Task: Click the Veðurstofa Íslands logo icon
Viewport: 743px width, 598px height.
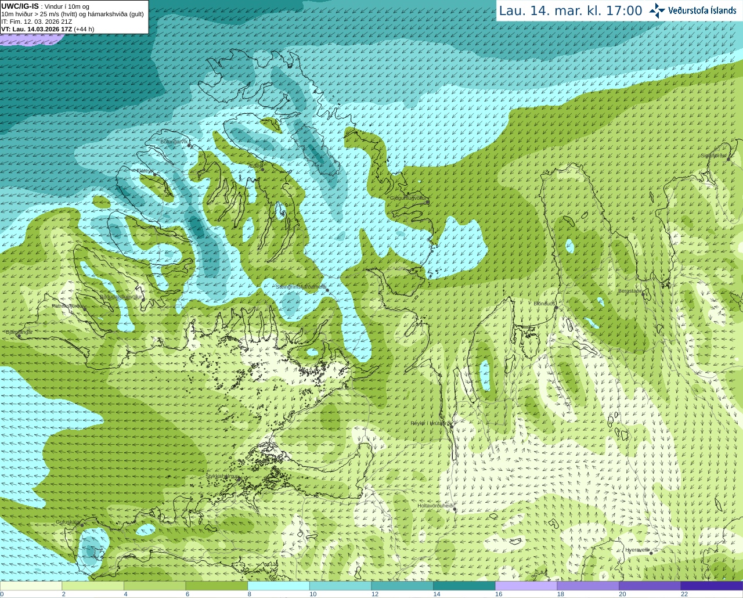Action: (657, 10)
